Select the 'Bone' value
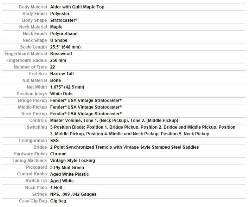The image size is (250, 207). click(x=56, y=80)
